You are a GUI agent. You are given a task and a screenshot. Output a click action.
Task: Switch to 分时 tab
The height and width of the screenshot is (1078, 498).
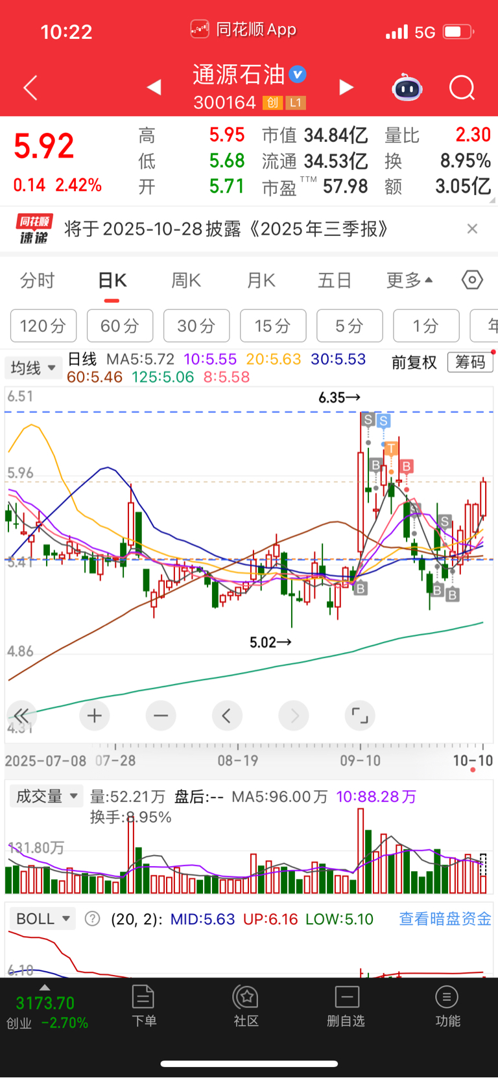coord(38,281)
